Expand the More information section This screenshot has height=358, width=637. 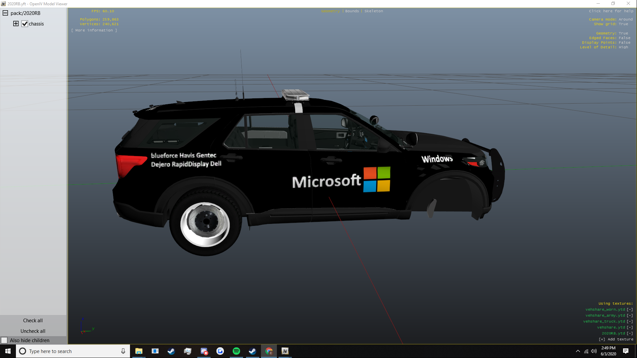tap(94, 30)
